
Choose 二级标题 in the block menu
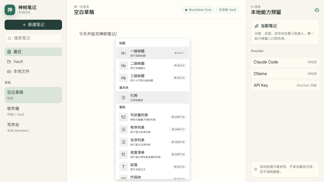tap(153, 65)
